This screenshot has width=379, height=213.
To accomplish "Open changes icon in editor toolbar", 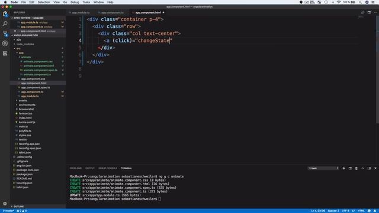I will 362,12.
